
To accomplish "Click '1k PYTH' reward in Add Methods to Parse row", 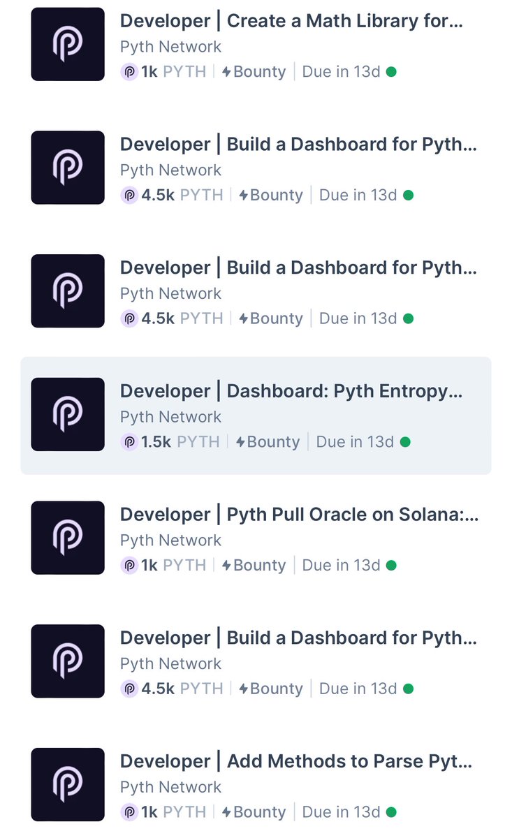I will (173, 812).
